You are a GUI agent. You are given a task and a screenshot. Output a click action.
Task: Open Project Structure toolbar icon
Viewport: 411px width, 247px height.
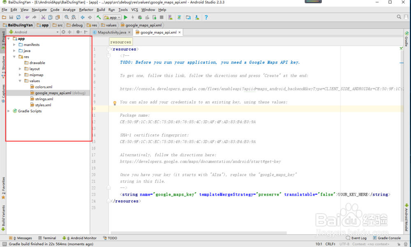click(188, 17)
